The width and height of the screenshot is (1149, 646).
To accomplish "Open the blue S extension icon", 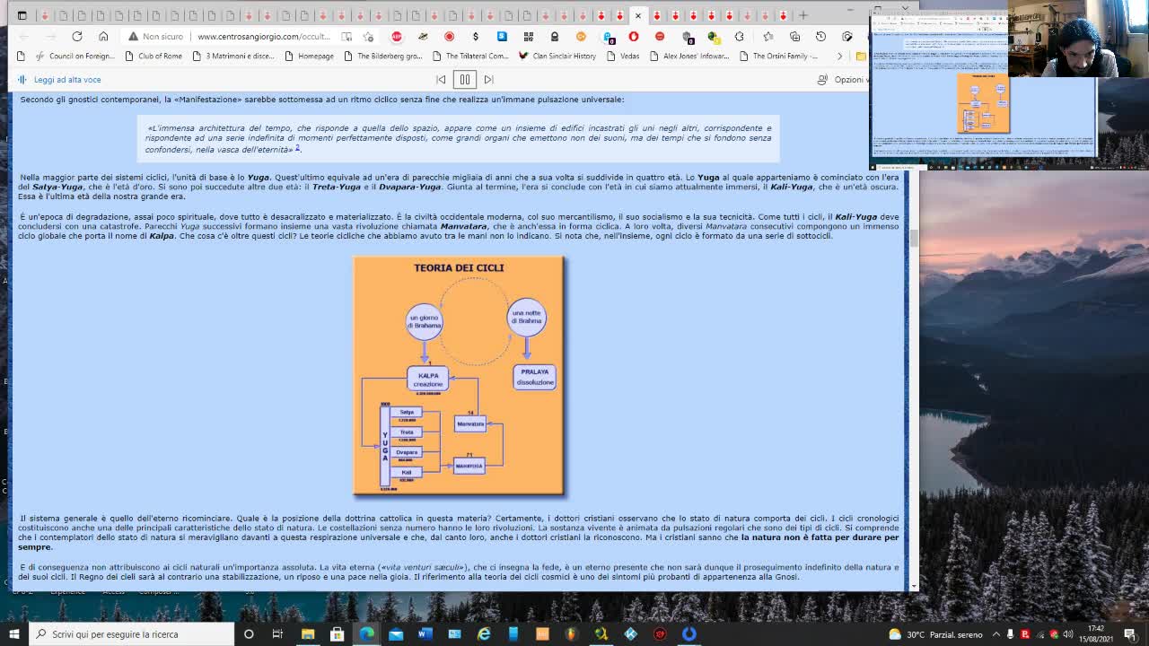I will pyautogui.click(x=502, y=37).
